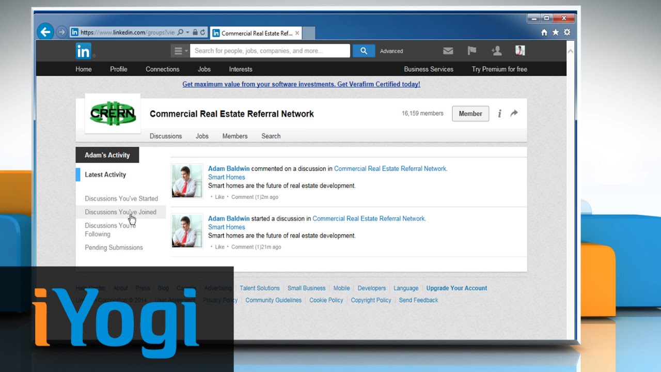The width and height of the screenshot is (661, 372).
Task: Close the Commercial Real Estate browser tab
Action: (x=297, y=33)
